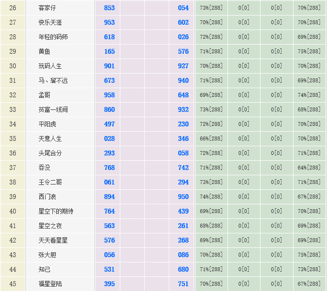Screen dimensions: 327x291
Task: Click the name 客家仔 in row 26
Action: pos(47,8)
